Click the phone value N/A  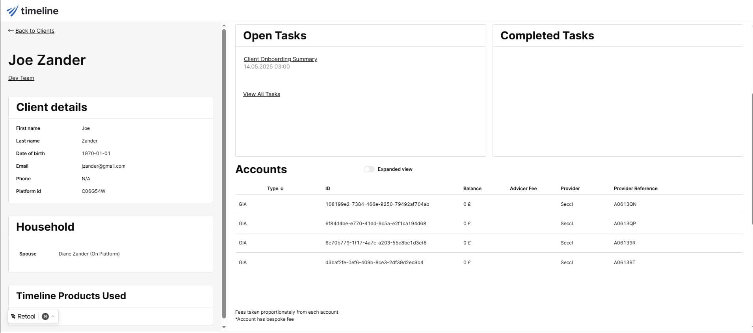click(x=86, y=179)
